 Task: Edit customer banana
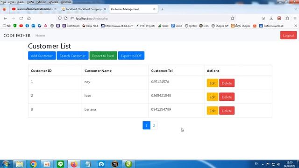213,111
